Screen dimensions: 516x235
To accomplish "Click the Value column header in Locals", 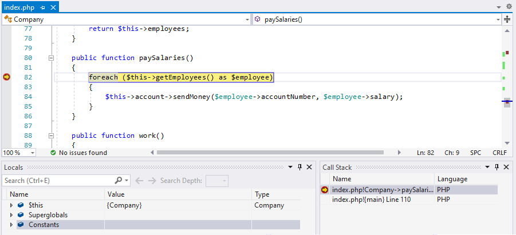I will (178, 194).
